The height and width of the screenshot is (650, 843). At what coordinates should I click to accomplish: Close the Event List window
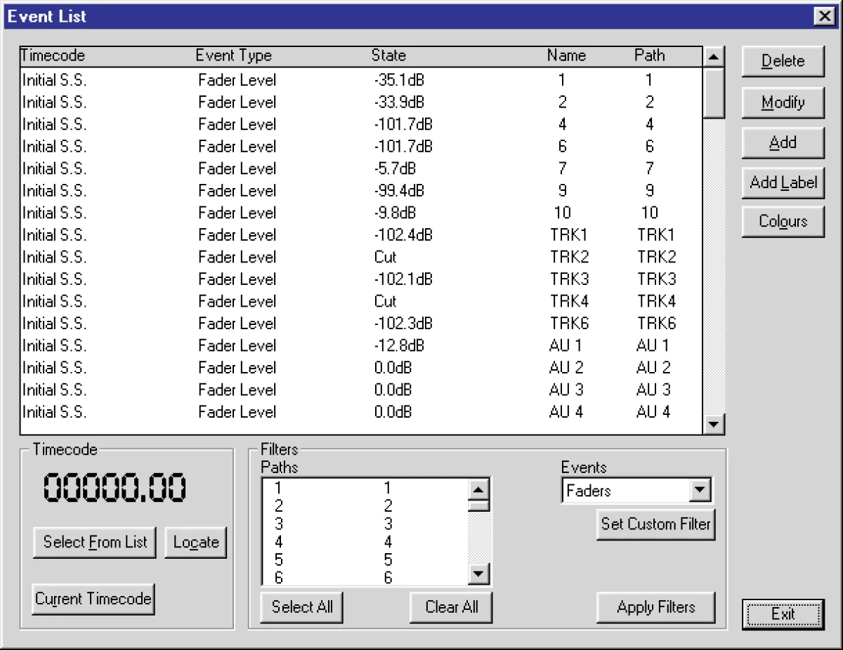[x=823, y=16]
